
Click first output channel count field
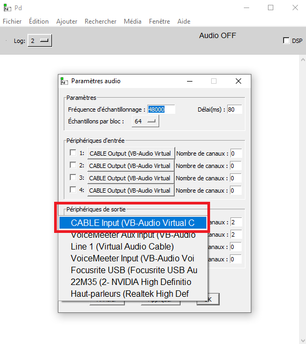236,222
